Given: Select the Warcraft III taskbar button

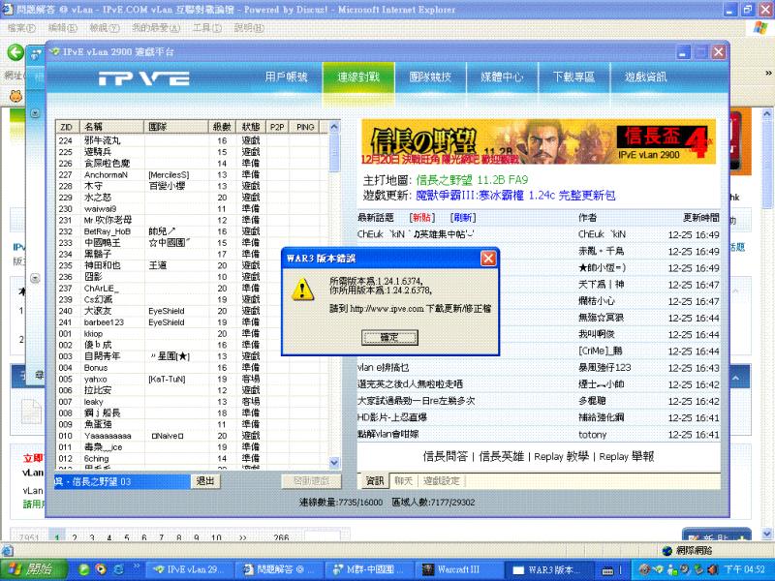Looking at the screenshot, I should point(455,568).
